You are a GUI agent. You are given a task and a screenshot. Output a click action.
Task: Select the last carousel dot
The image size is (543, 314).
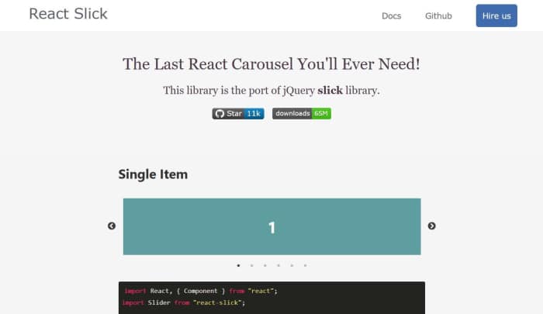point(306,265)
